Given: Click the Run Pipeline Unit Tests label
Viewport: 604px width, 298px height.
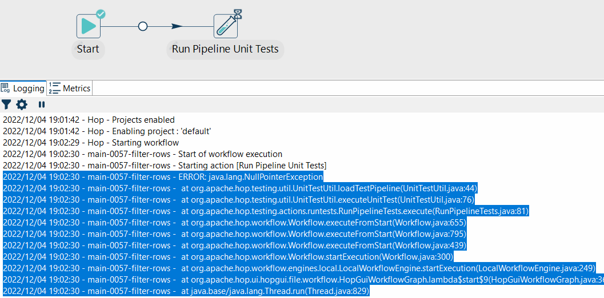Looking at the screenshot, I should 225,49.
